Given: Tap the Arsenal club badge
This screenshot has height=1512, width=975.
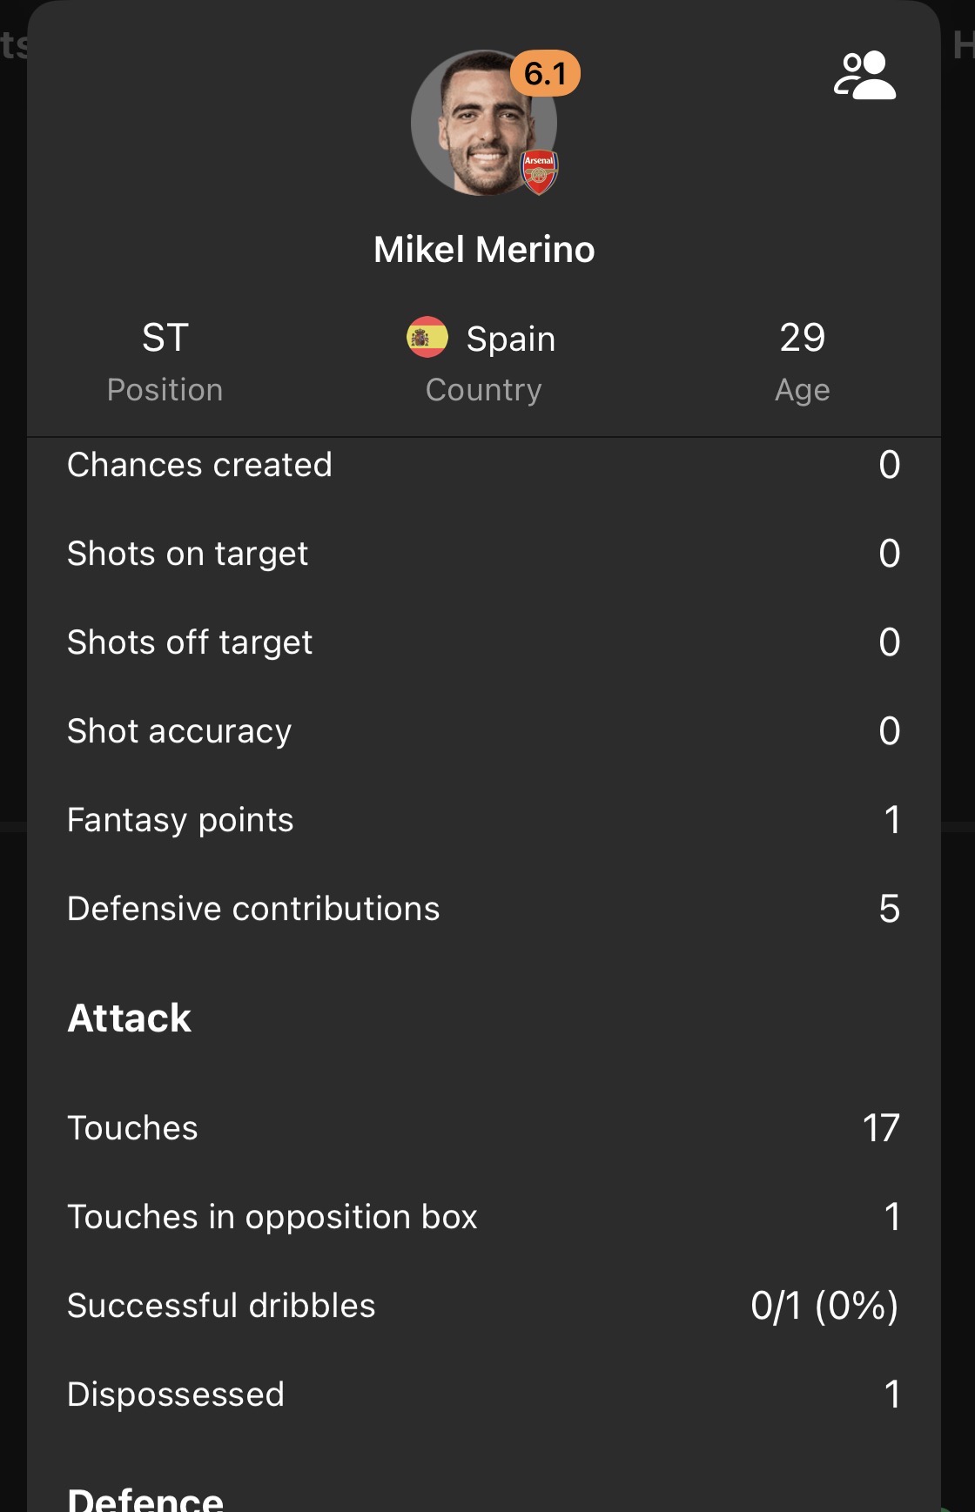Looking at the screenshot, I should click(x=539, y=171).
